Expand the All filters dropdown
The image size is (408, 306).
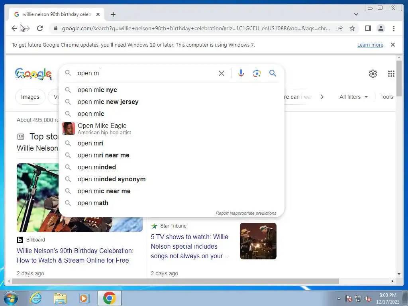pos(353,97)
